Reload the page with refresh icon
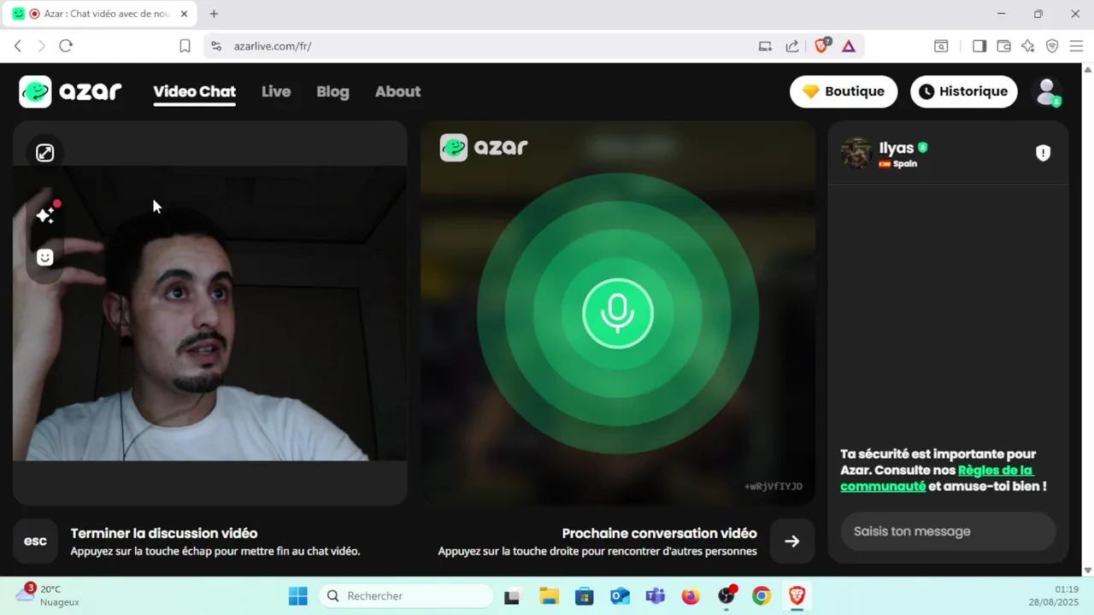Screen dimensions: 1094x615 (x=66, y=46)
